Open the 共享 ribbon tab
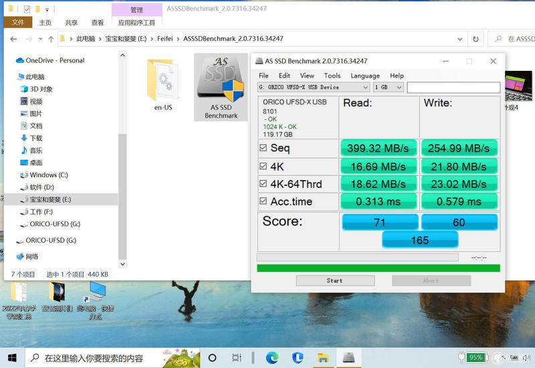 [x=71, y=23]
